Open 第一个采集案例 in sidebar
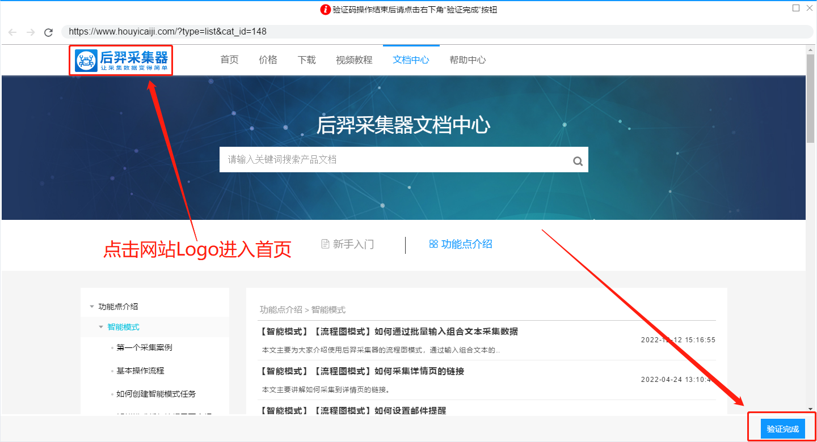The width and height of the screenshot is (817, 442). pos(144,347)
